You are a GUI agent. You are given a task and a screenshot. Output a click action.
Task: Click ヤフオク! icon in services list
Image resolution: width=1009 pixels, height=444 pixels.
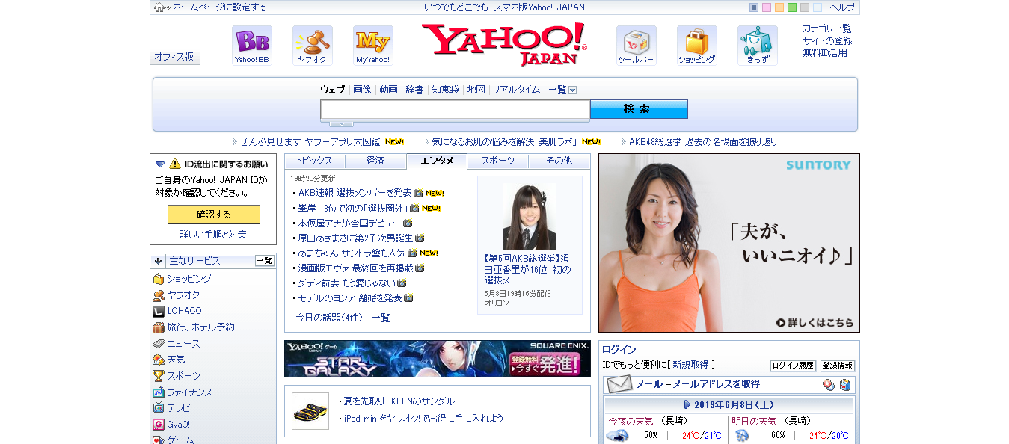point(159,295)
